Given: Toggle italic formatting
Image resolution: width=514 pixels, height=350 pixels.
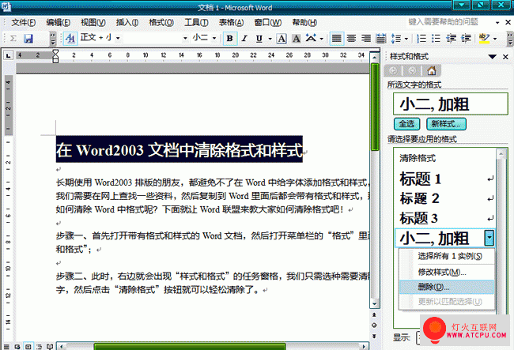Looking at the screenshot, I should tap(244, 39).
